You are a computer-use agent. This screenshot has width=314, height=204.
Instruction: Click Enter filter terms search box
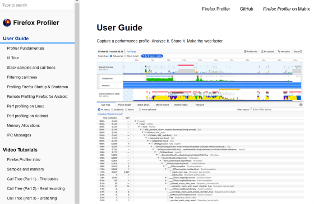pyautogui.click(x=276, y=110)
